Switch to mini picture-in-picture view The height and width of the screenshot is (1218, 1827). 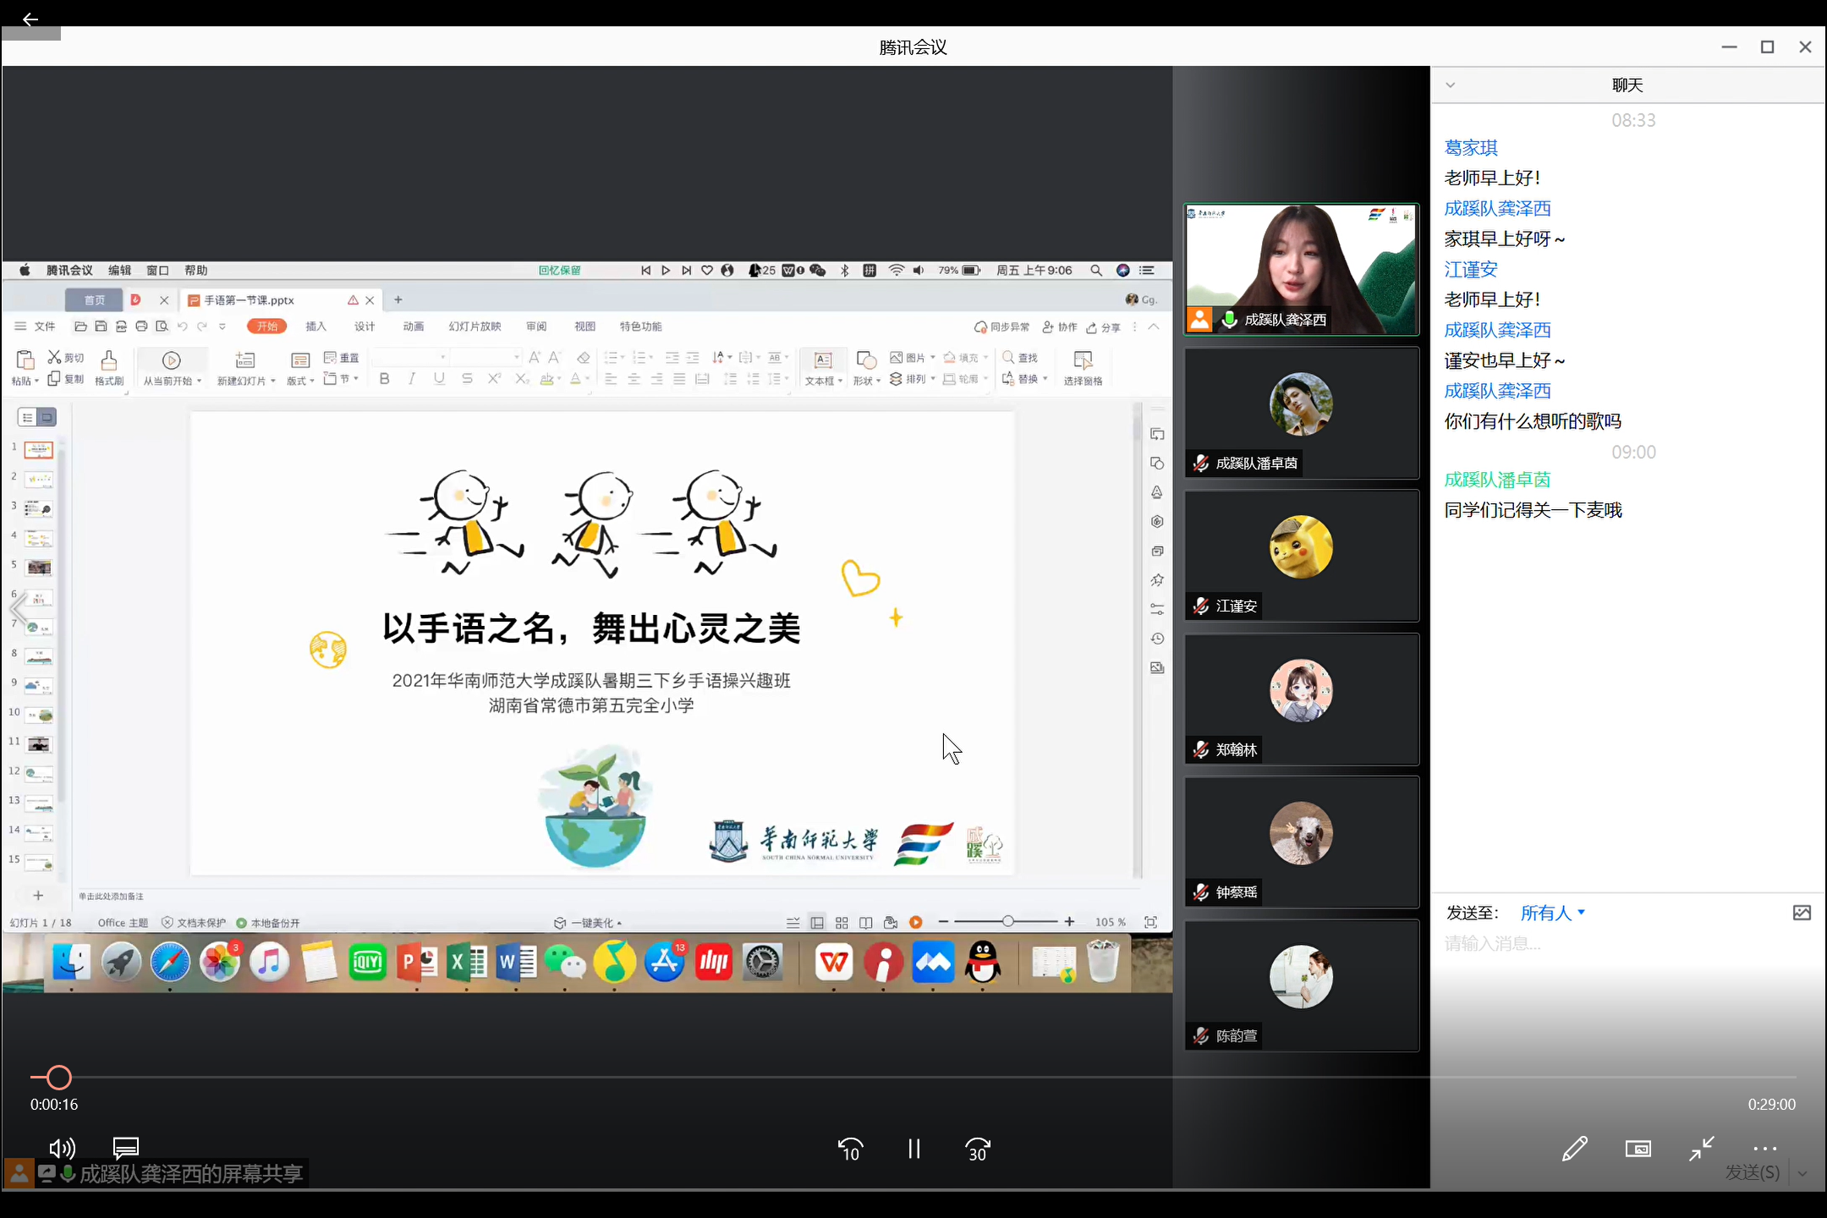[1638, 1149]
